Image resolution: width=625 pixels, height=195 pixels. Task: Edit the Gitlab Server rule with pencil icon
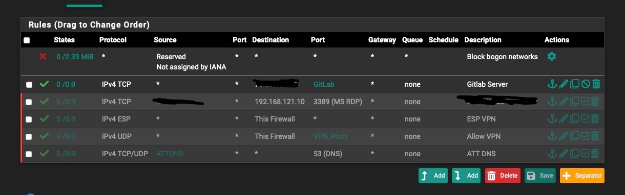pyautogui.click(x=563, y=84)
